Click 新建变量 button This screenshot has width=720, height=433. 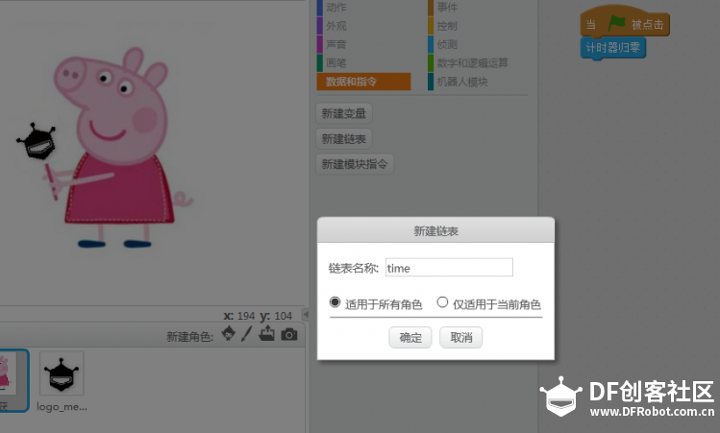[344, 113]
